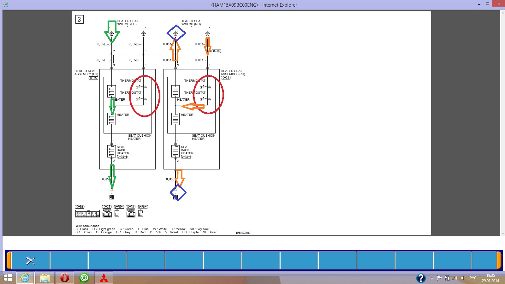Click the X cancel button in bottom toolbar
Viewport: 505px width, 284px height.
(31, 261)
